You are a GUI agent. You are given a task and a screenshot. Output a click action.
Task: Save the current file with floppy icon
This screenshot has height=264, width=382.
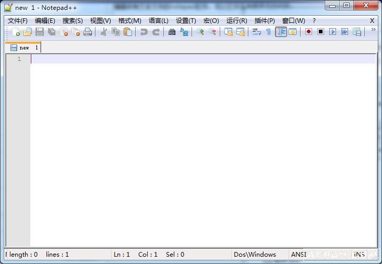tap(40, 32)
